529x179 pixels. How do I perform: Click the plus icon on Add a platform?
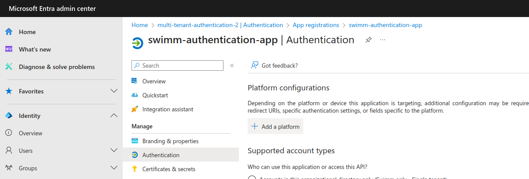click(x=255, y=127)
